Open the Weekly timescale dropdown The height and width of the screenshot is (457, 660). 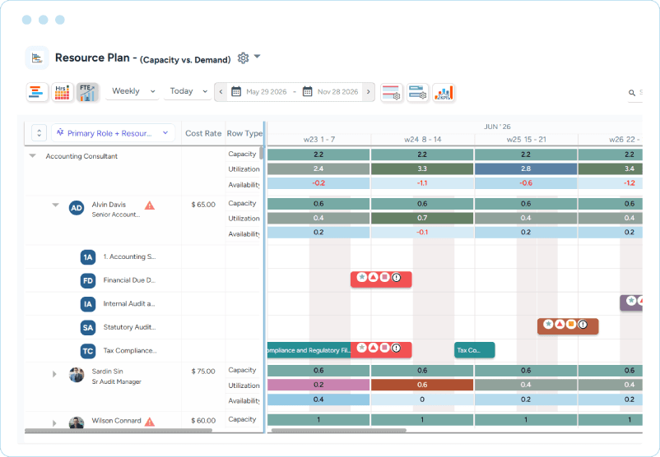[133, 91]
